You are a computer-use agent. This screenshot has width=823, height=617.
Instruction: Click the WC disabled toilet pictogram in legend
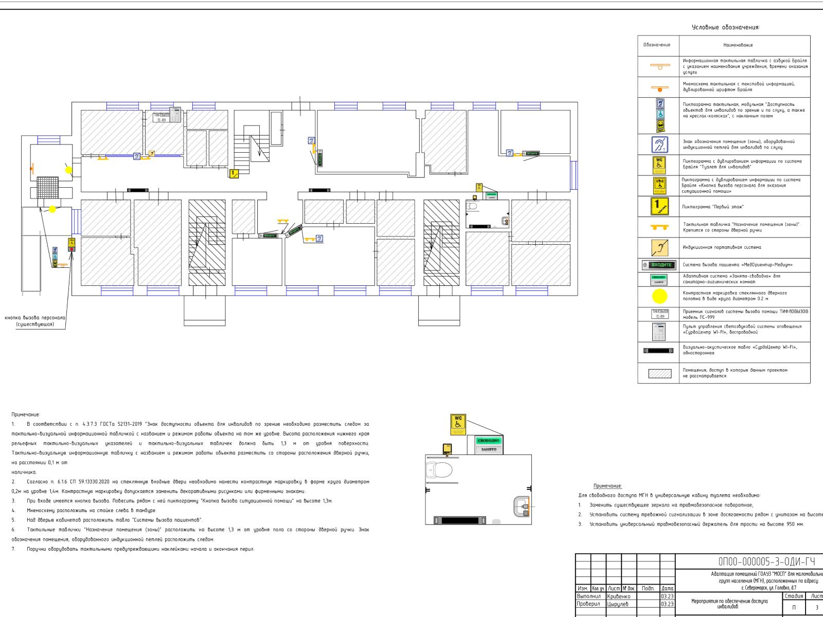pyautogui.click(x=659, y=165)
